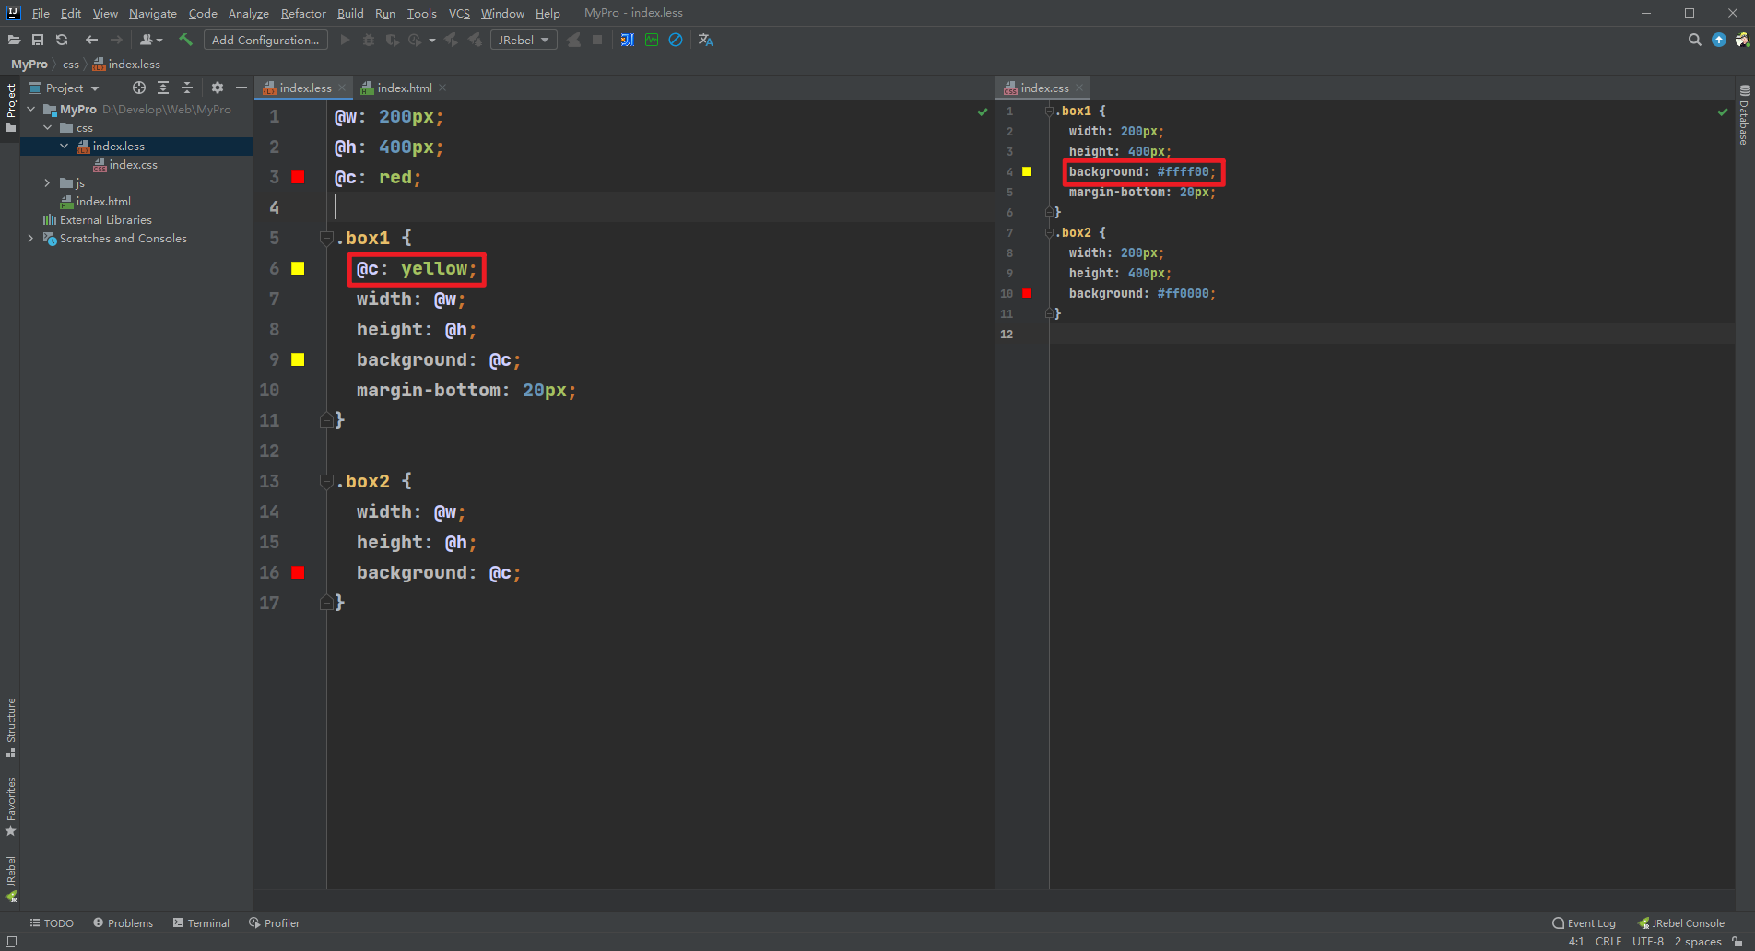This screenshot has height=951, width=1755.
Task: Collapse the MyPro project root node
Action: coord(31,109)
